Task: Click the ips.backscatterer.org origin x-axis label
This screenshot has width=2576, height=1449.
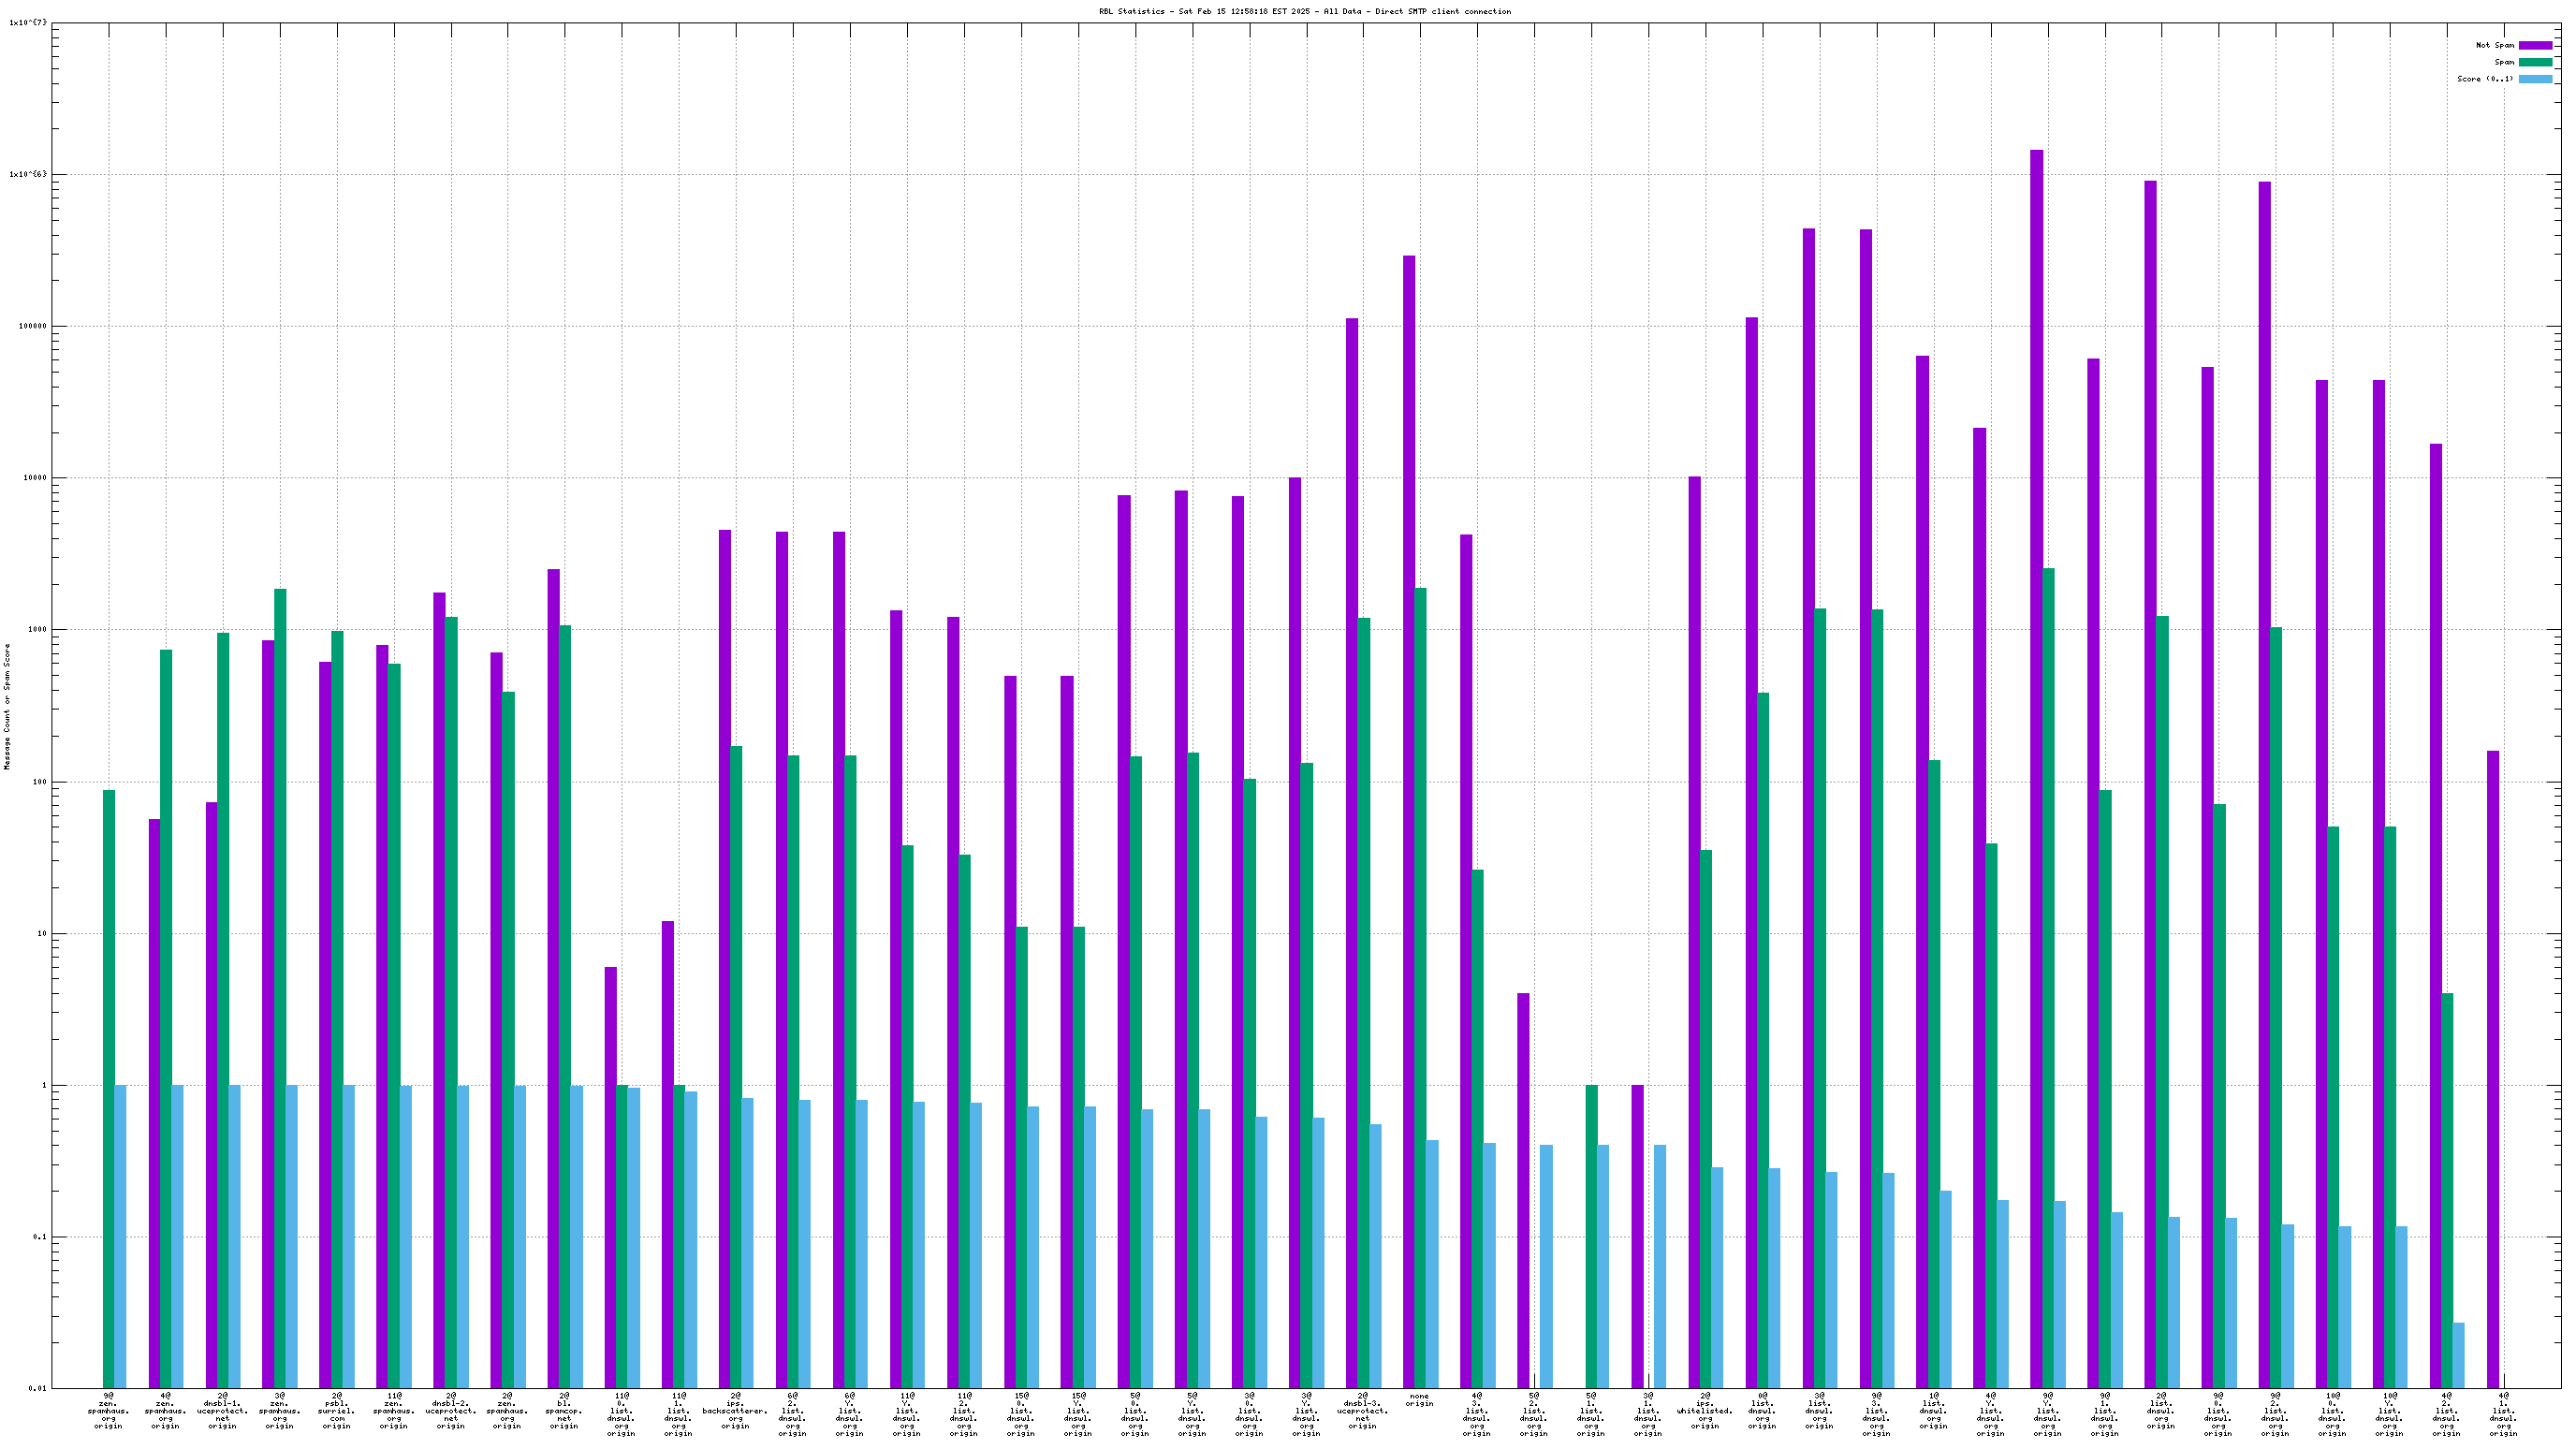Action: (x=735, y=1411)
